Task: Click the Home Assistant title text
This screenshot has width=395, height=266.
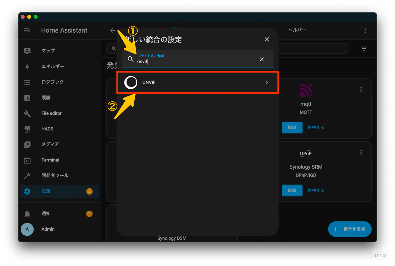Action: (x=64, y=30)
